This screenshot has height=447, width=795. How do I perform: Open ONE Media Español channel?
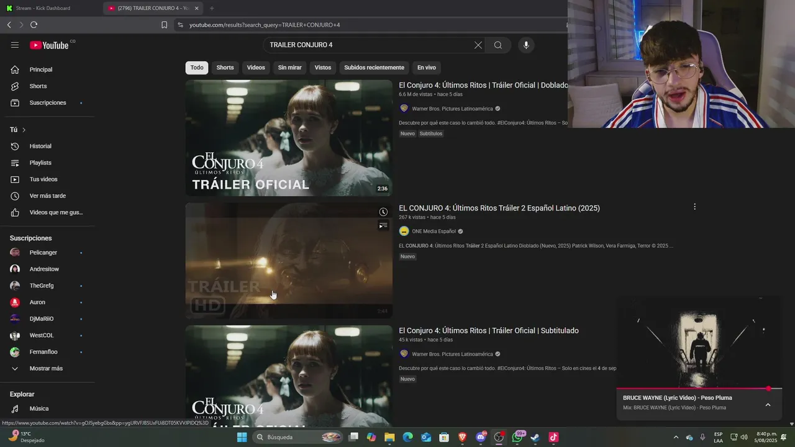pos(434,231)
